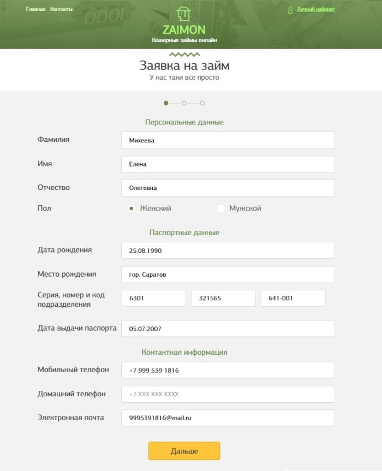This screenshot has height=471, width=382.
Task: Select the Женский radio button
Action: click(x=131, y=208)
